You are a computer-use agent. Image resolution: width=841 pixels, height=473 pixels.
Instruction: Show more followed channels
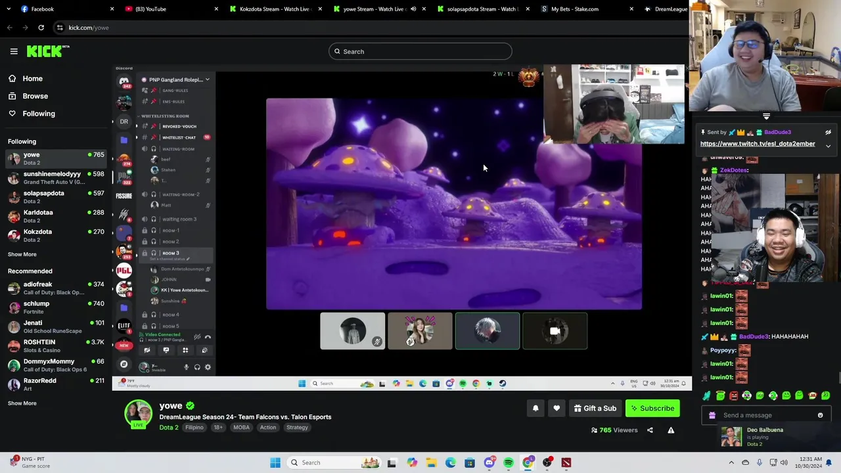(22, 254)
